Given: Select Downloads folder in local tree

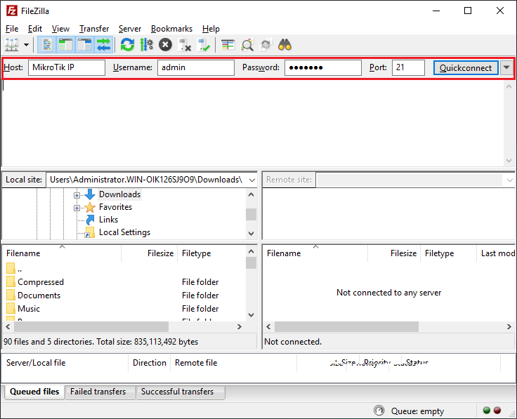Looking at the screenshot, I should 119,194.
